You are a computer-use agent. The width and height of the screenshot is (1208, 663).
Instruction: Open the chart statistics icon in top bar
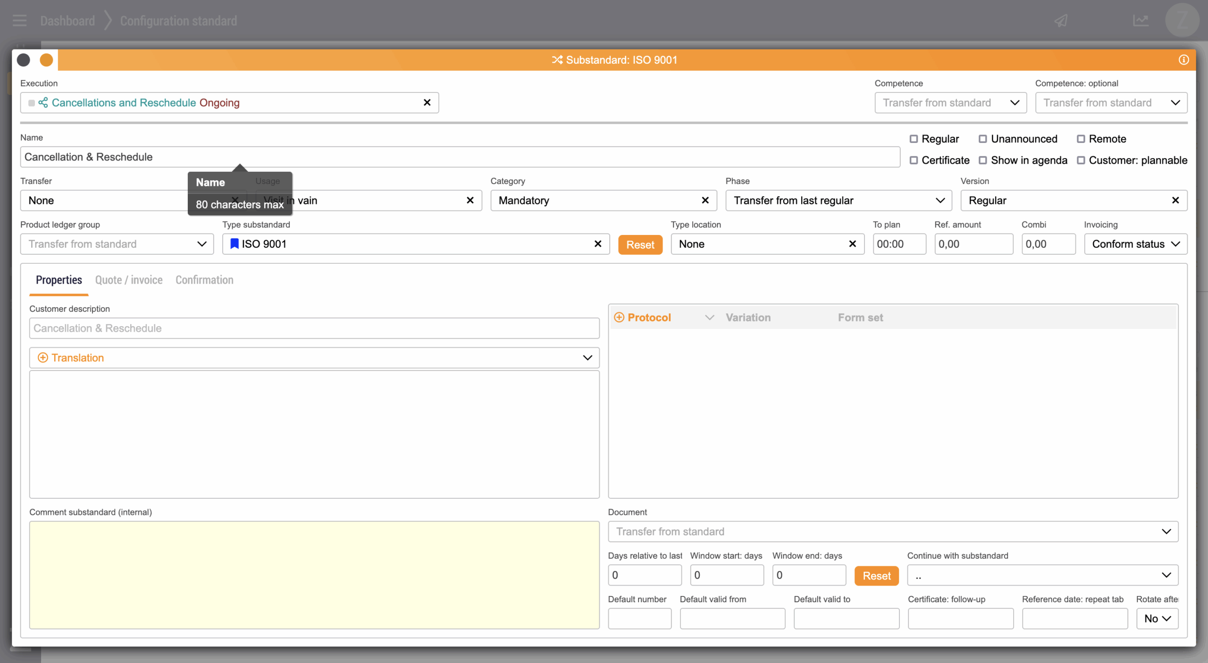[x=1141, y=21]
